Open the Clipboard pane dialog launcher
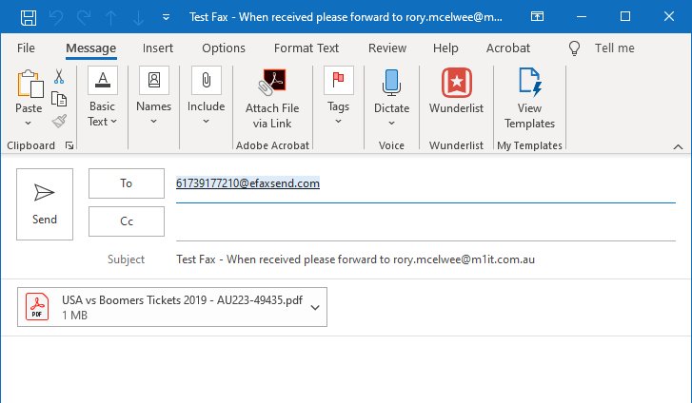Image resolution: width=692 pixels, height=403 pixels. click(69, 145)
